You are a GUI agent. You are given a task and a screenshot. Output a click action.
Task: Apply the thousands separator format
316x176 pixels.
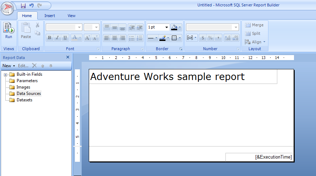coord(218,38)
